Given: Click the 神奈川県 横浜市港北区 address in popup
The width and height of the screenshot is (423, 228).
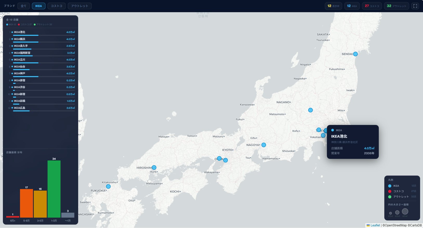Looking at the screenshot, I should tap(345, 142).
